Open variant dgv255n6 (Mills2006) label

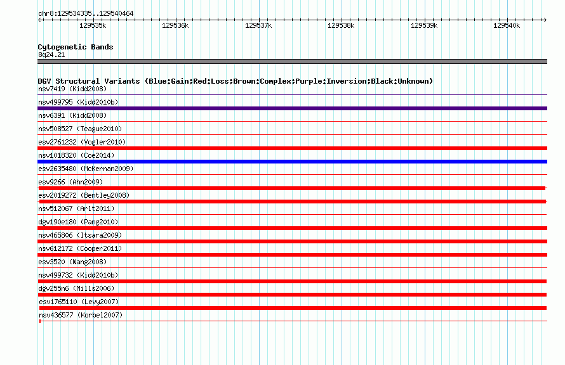pos(76,288)
